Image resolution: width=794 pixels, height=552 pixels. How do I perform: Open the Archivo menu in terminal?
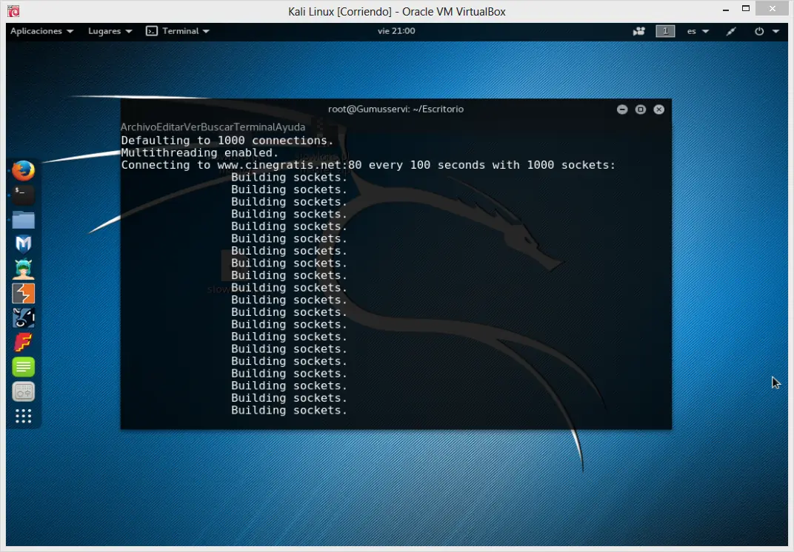[137, 127]
